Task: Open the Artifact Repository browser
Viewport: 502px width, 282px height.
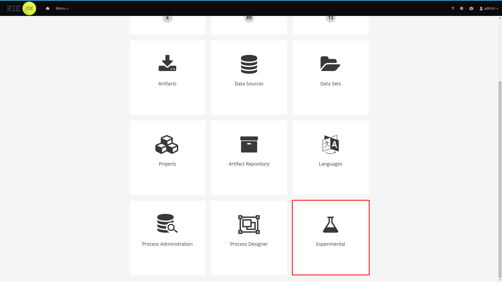Action: (249, 158)
